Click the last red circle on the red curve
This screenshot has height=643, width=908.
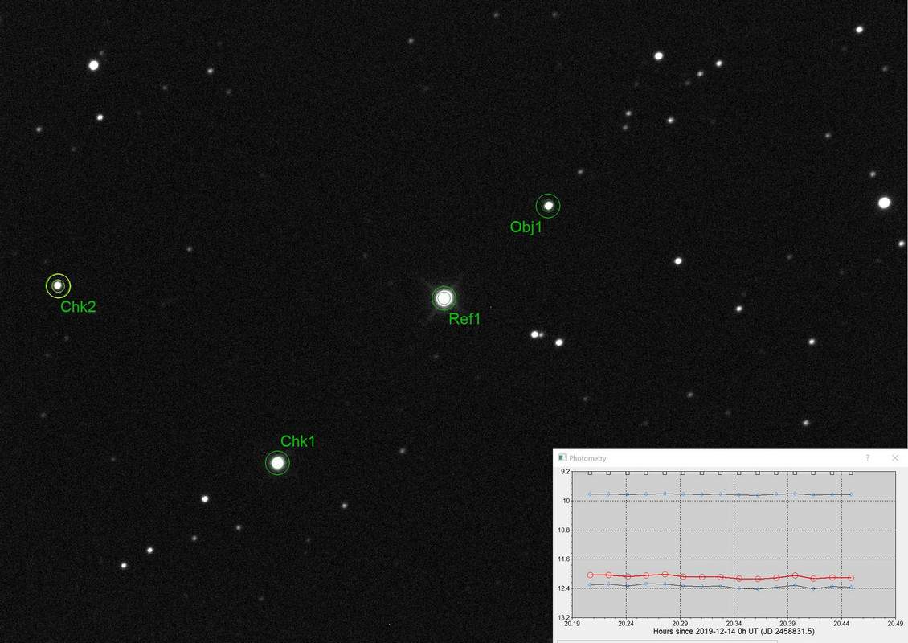[x=851, y=578]
